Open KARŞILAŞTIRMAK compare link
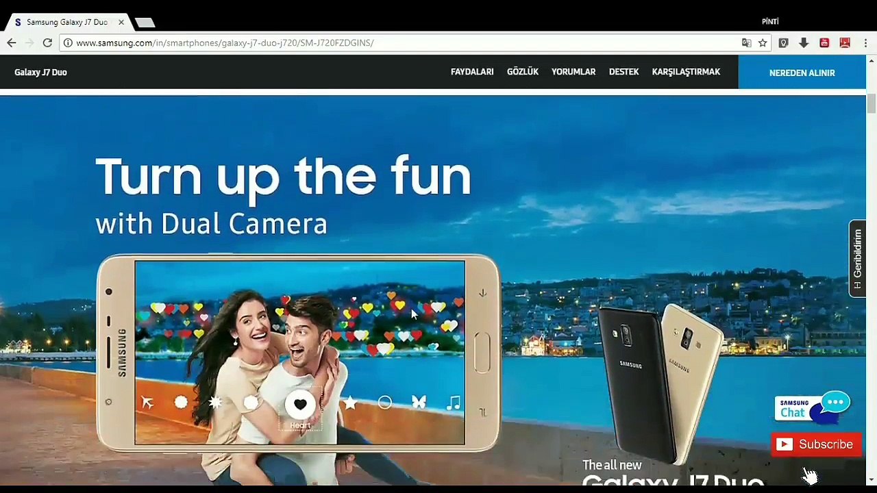877x493 pixels. click(x=686, y=72)
